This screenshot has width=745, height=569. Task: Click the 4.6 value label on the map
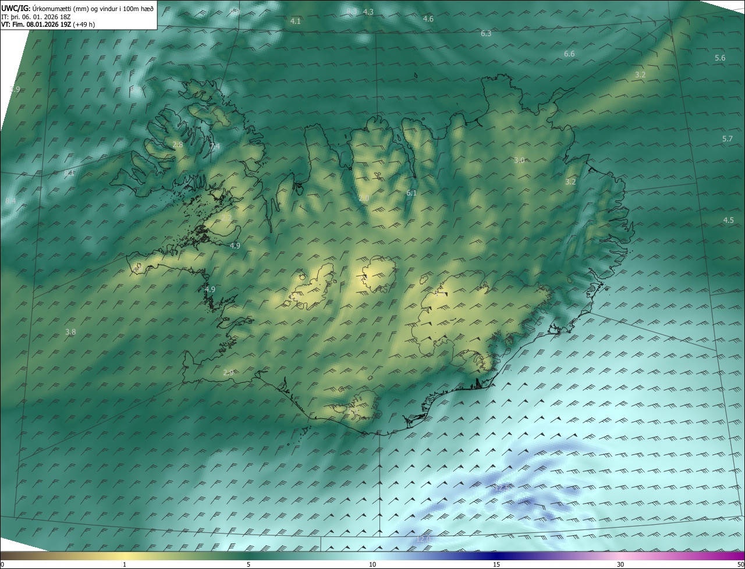[428, 19]
